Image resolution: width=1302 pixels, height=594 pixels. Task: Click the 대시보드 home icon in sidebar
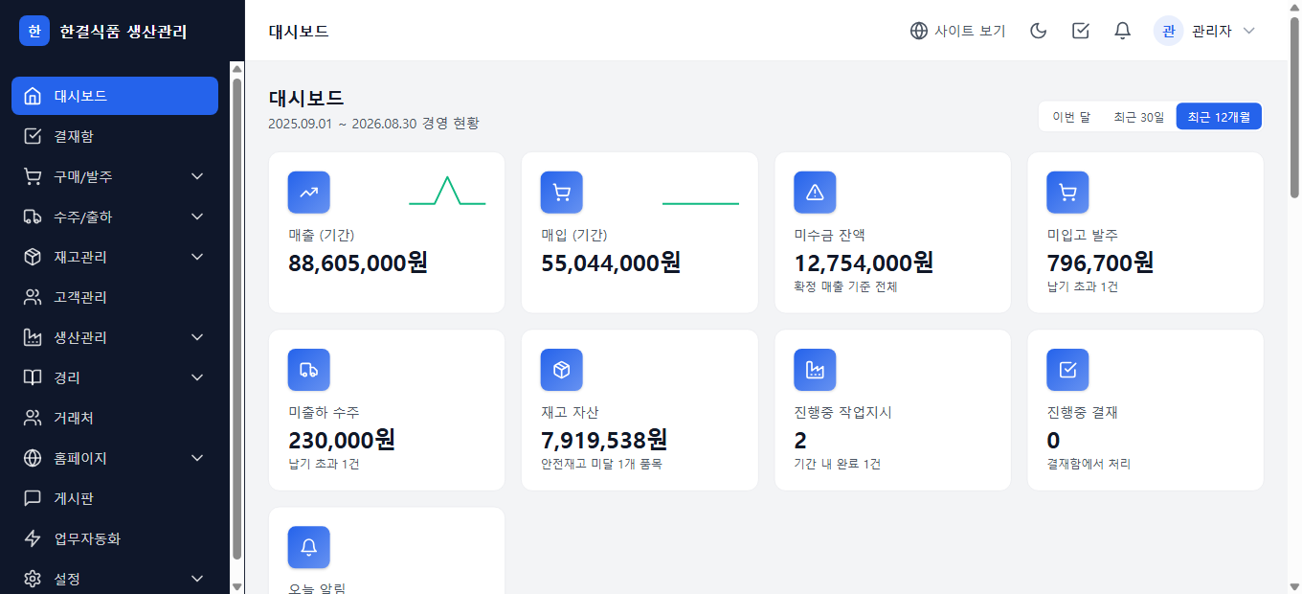[33, 96]
